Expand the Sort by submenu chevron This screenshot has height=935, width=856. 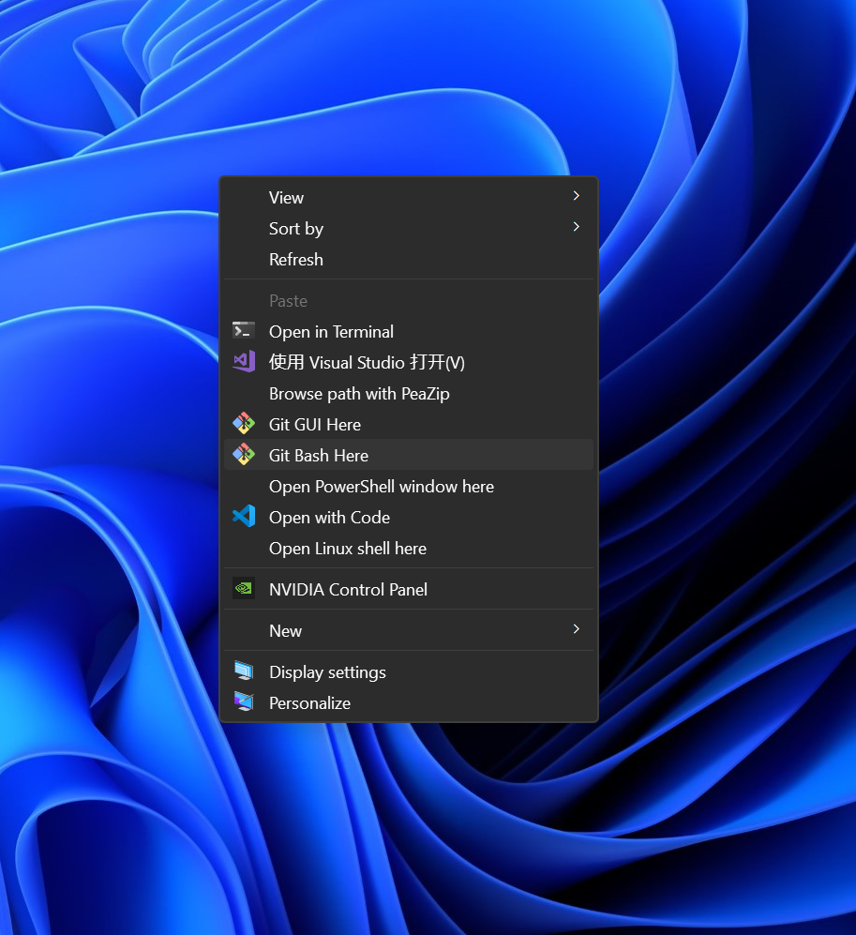tap(576, 227)
